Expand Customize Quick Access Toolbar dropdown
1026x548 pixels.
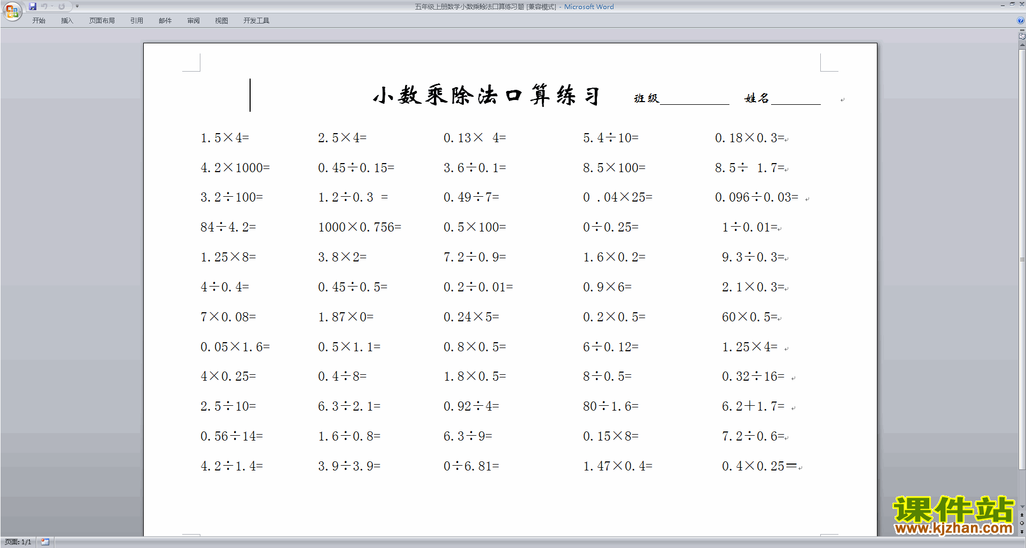(x=77, y=6)
